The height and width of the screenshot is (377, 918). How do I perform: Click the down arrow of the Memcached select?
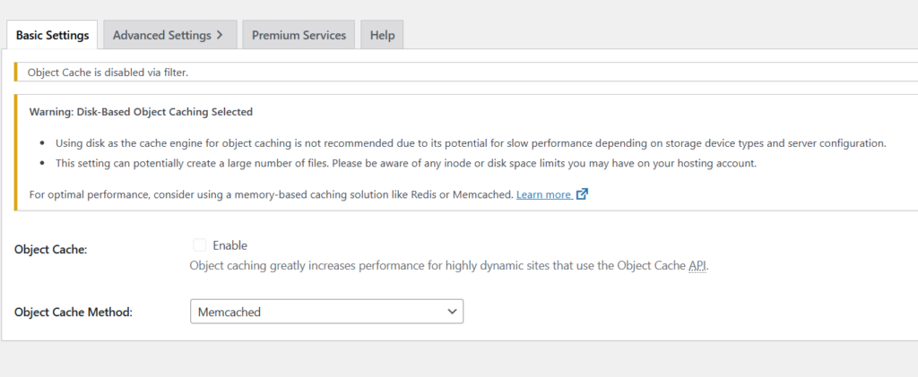452,312
